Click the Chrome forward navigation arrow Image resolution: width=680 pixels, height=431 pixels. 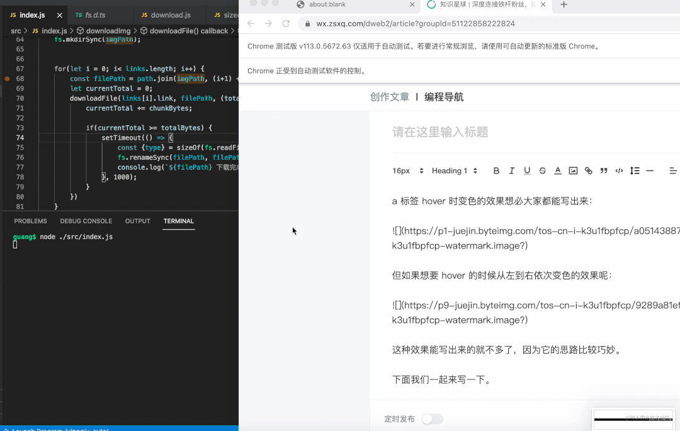point(268,23)
